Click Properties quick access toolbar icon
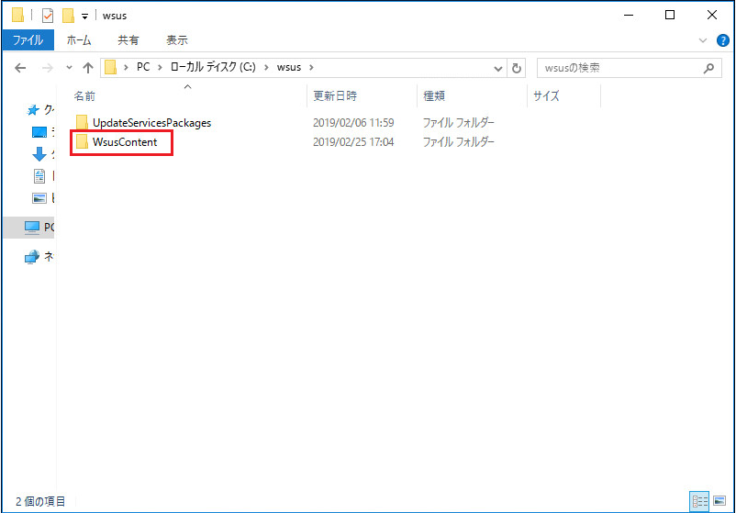This screenshot has width=736, height=513. coord(48,16)
